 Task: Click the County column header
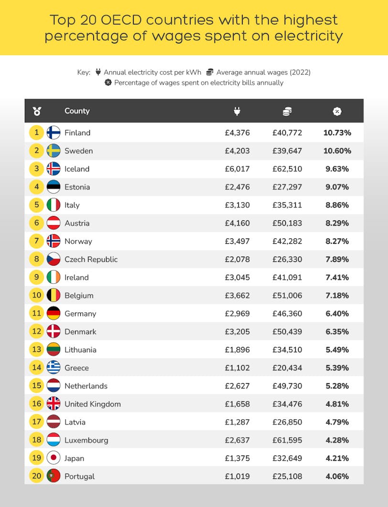point(77,111)
